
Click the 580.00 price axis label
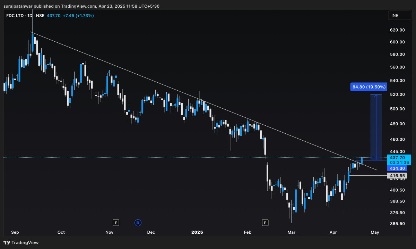397,55
